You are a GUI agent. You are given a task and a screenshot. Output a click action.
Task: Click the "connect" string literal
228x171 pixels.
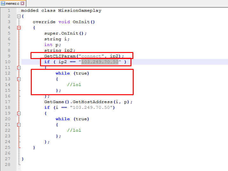[91, 56]
